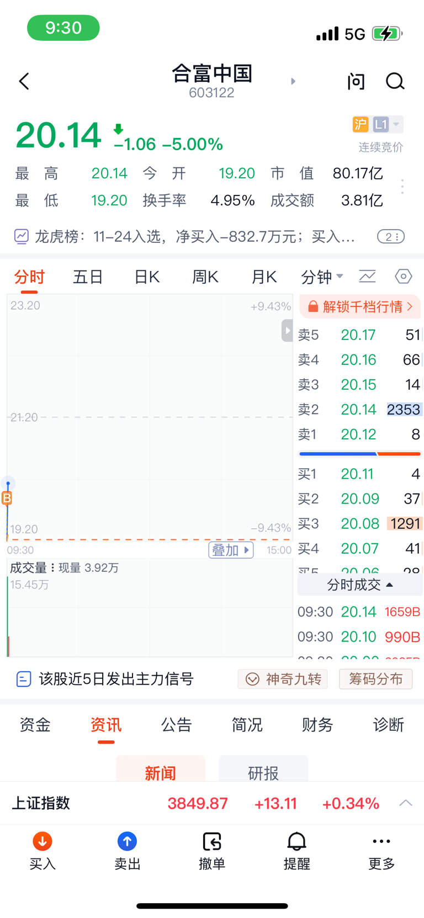Select the 研报 sub-tab
424x918 pixels.
(x=263, y=769)
